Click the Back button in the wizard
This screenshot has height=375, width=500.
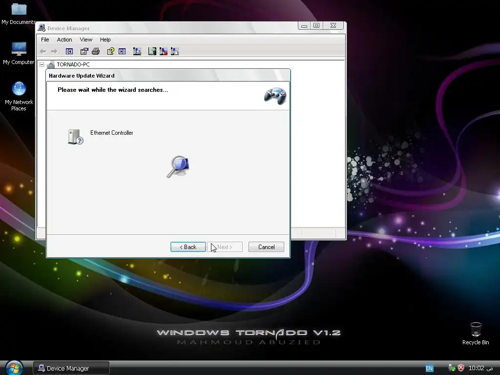point(188,247)
